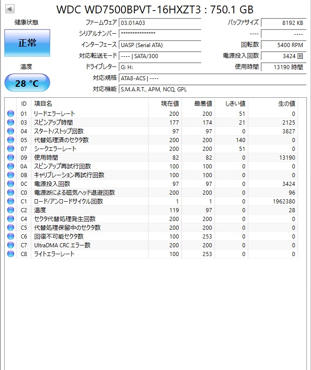
Task: Select the リードエラーレート attribute name
Action: 54,113
